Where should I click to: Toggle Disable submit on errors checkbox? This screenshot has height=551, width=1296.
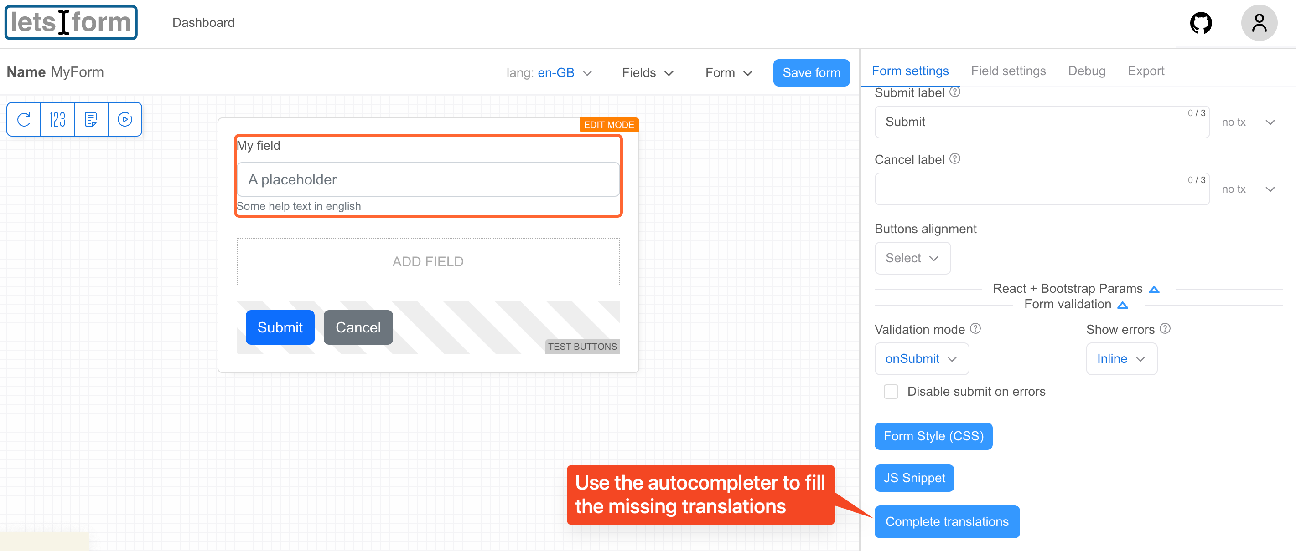pos(891,392)
